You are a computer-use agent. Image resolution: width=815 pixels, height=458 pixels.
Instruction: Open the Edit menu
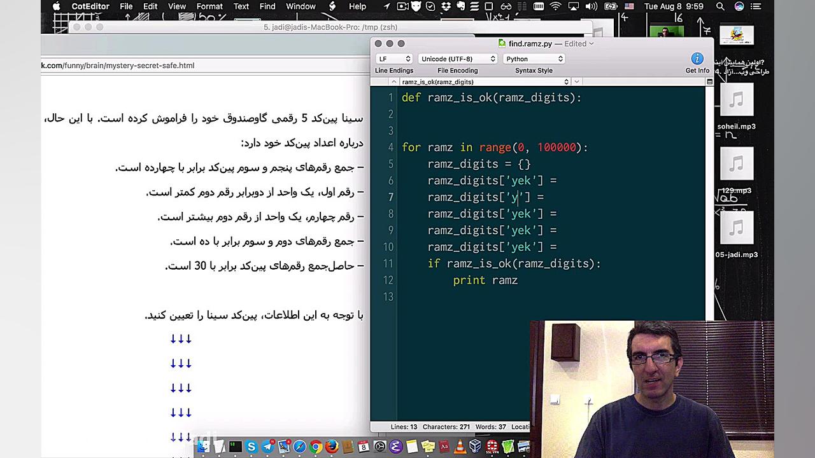click(x=150, y=6)
